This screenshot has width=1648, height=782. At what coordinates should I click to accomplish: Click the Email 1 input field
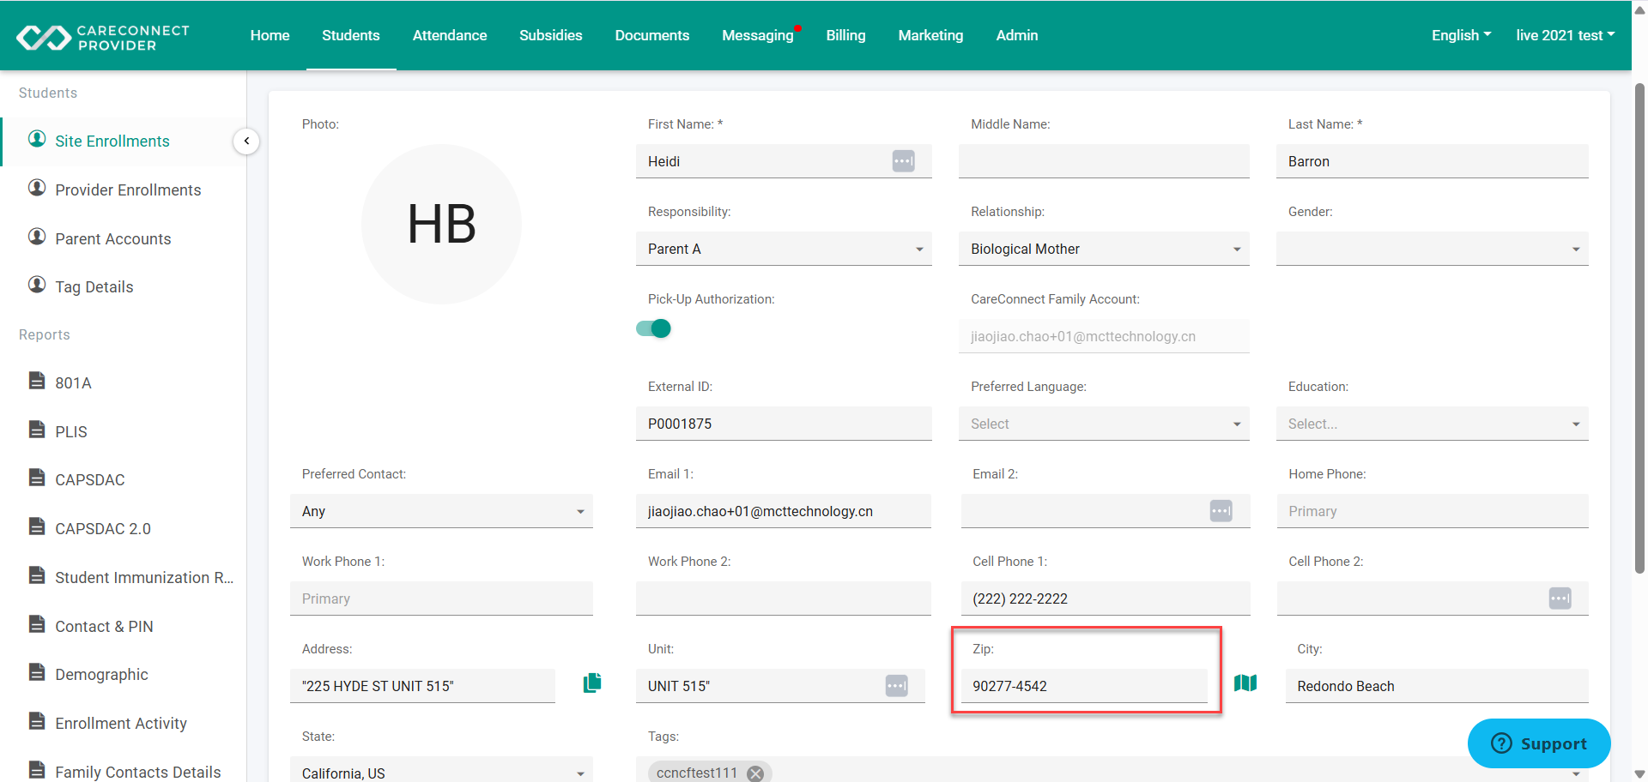point(784,511)
